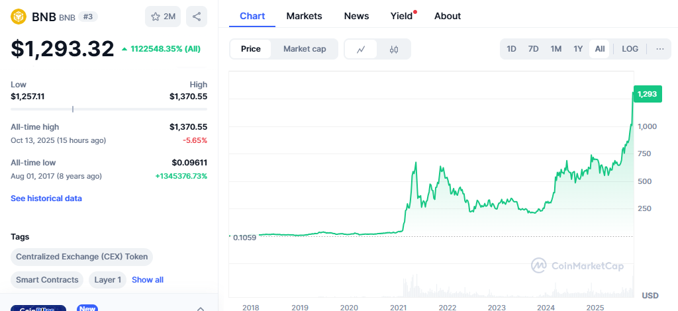Select the 1Y time range

tap(578, 49)
